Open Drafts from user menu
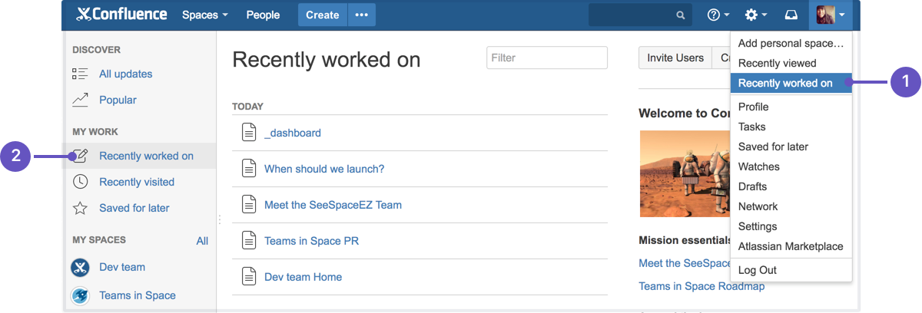The width and height of the screenshot is (922, 313). coord(791,186)
